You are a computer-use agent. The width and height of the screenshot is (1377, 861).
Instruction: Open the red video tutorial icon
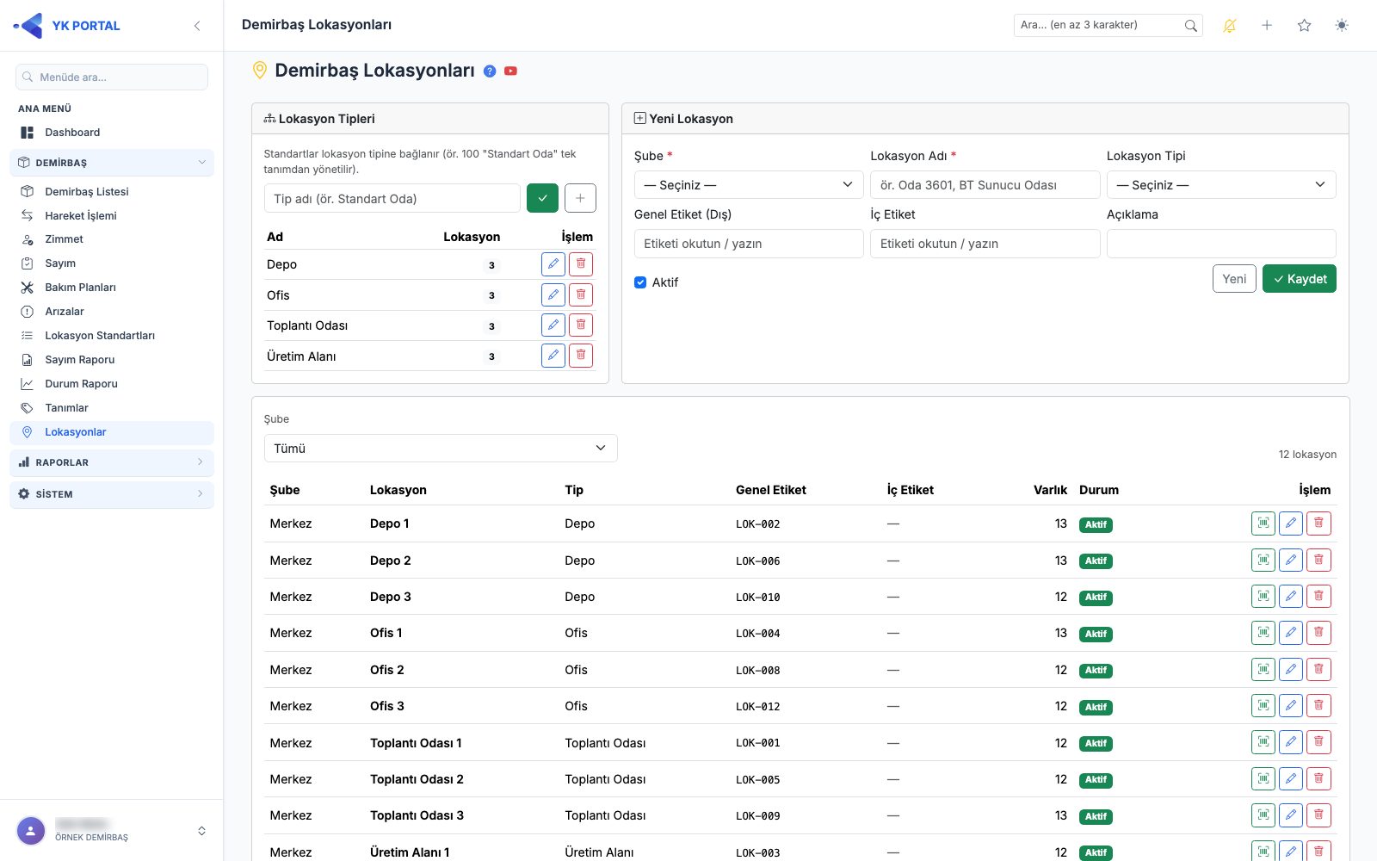(x=510, y=71)
